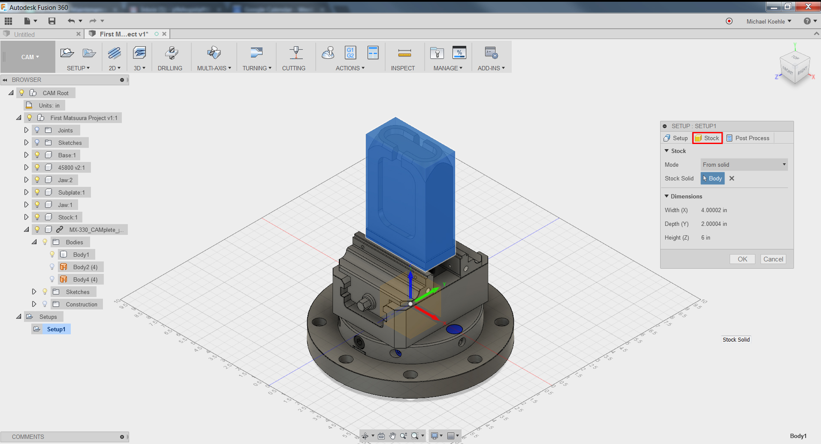Open the data panel grid icon
This screenshot has height=444, width=821.
(9, 21)
